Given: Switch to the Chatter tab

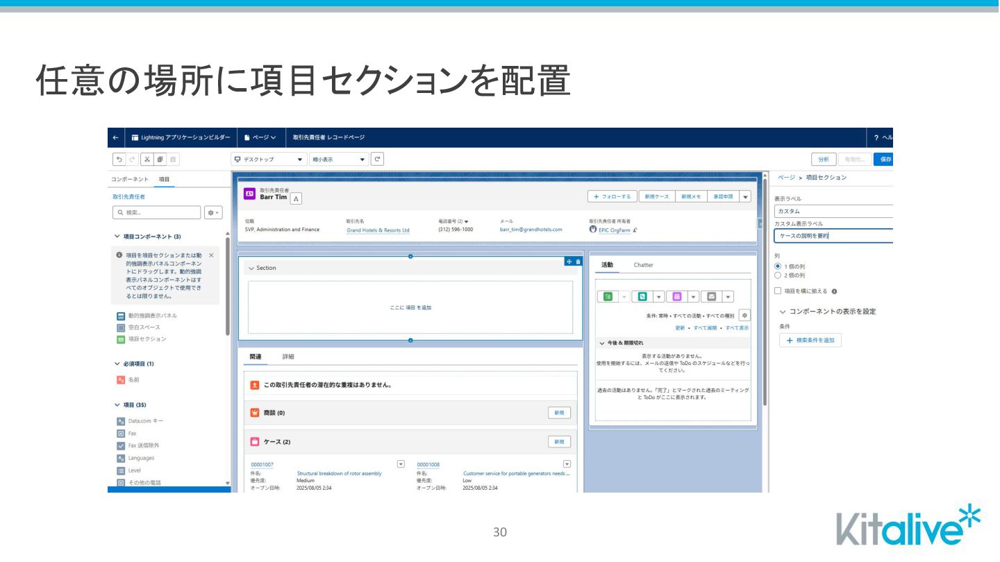Looking at the screenshot, I should tap(643, 265).
